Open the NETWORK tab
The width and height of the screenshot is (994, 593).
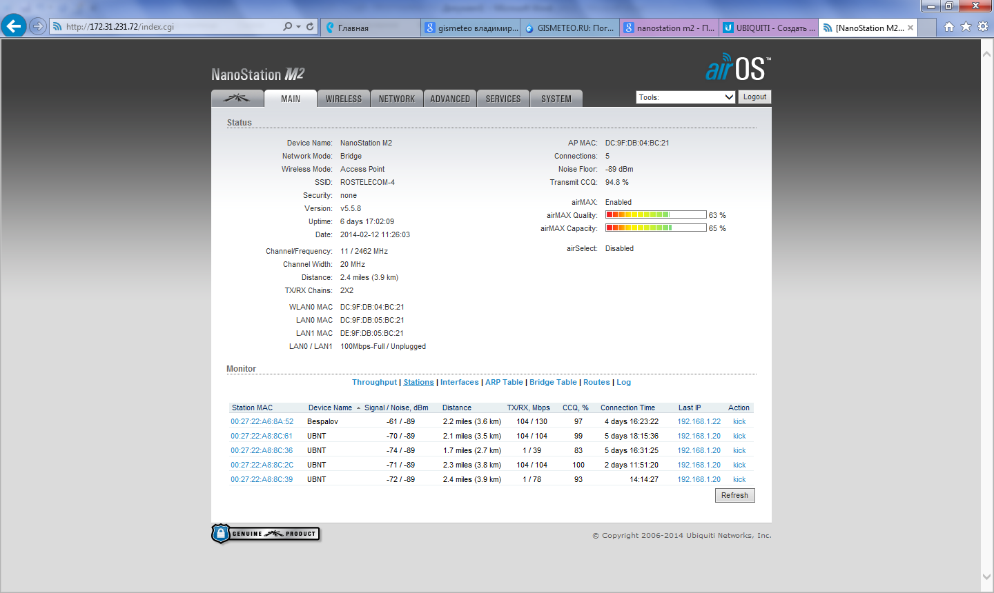coord(397,99)
